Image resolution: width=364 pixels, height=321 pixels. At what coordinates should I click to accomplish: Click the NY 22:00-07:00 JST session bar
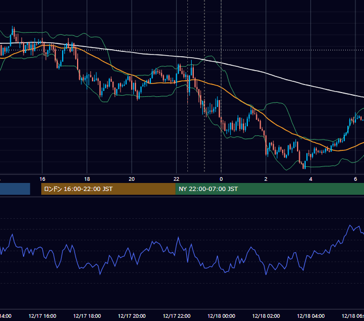269,189
